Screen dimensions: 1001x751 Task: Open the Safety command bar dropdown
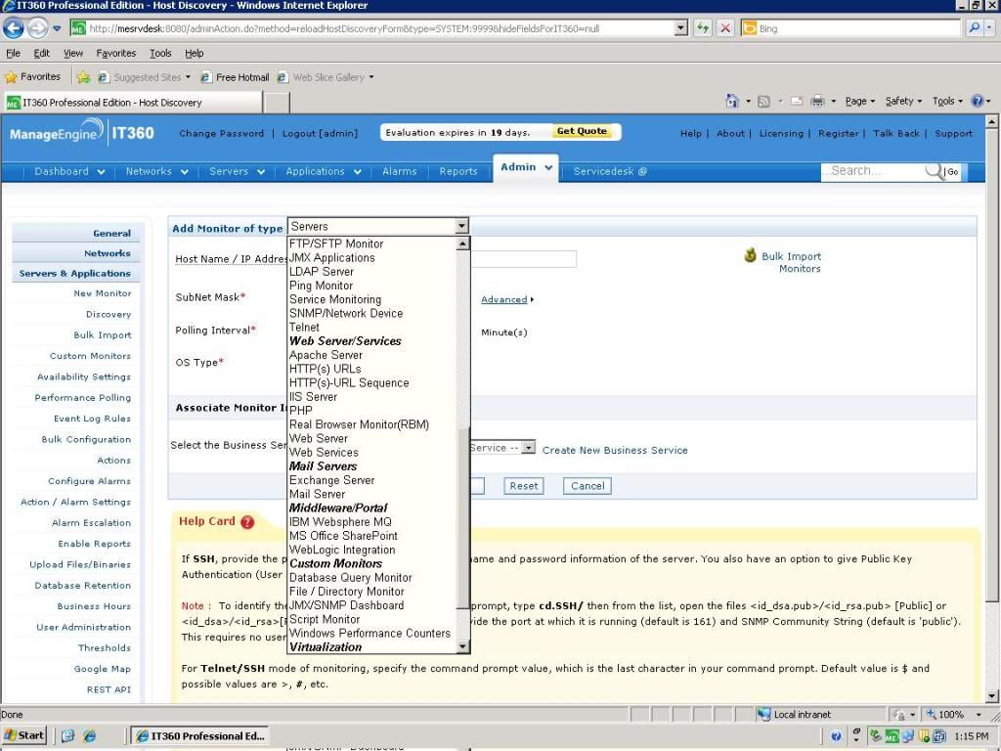(903, 101)
